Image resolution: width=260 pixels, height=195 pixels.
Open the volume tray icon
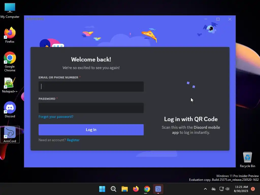[227, 189]
